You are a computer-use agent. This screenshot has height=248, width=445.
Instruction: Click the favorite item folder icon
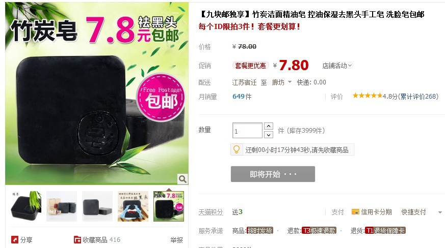77,240
